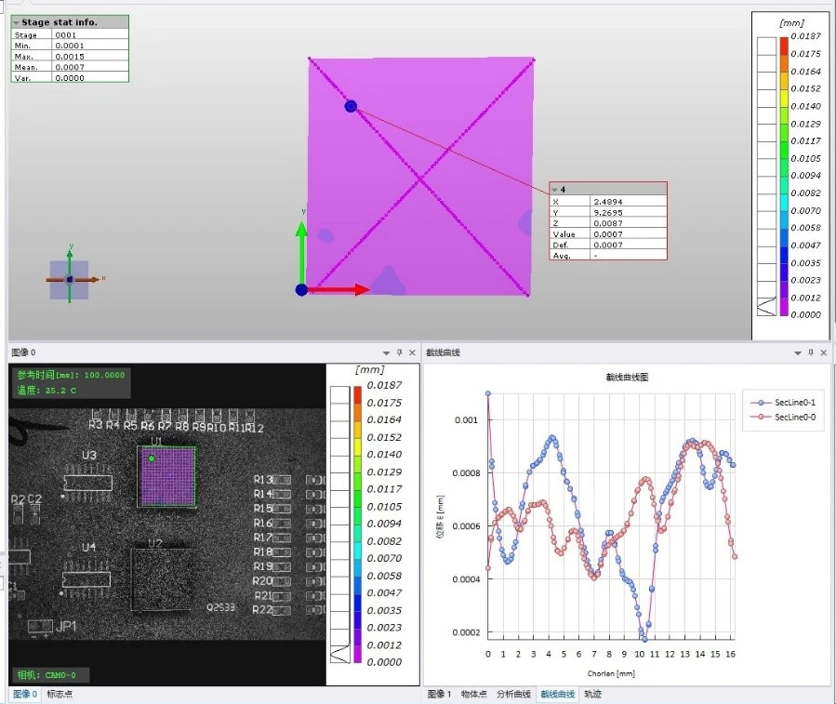Collapse the point 4 info box
This screenshot has height=704, width=836.
tap(554, 190)
